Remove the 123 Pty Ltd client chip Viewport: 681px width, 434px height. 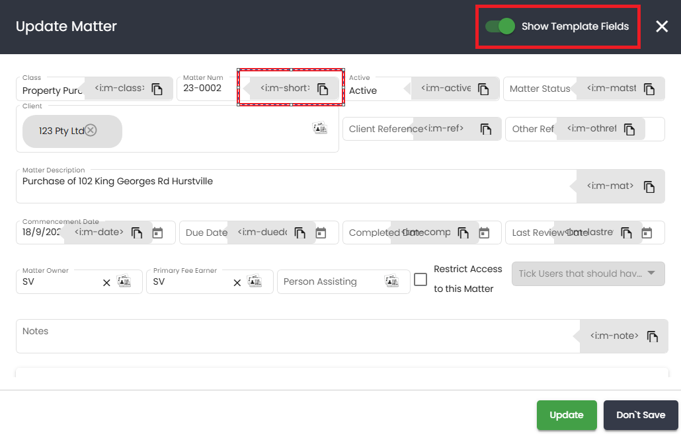pos(91,130)
